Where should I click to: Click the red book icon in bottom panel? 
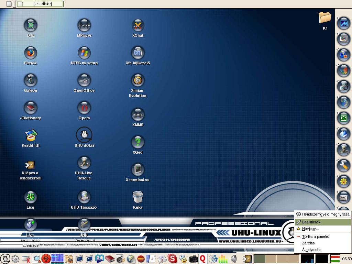click(x=110, y=259)
